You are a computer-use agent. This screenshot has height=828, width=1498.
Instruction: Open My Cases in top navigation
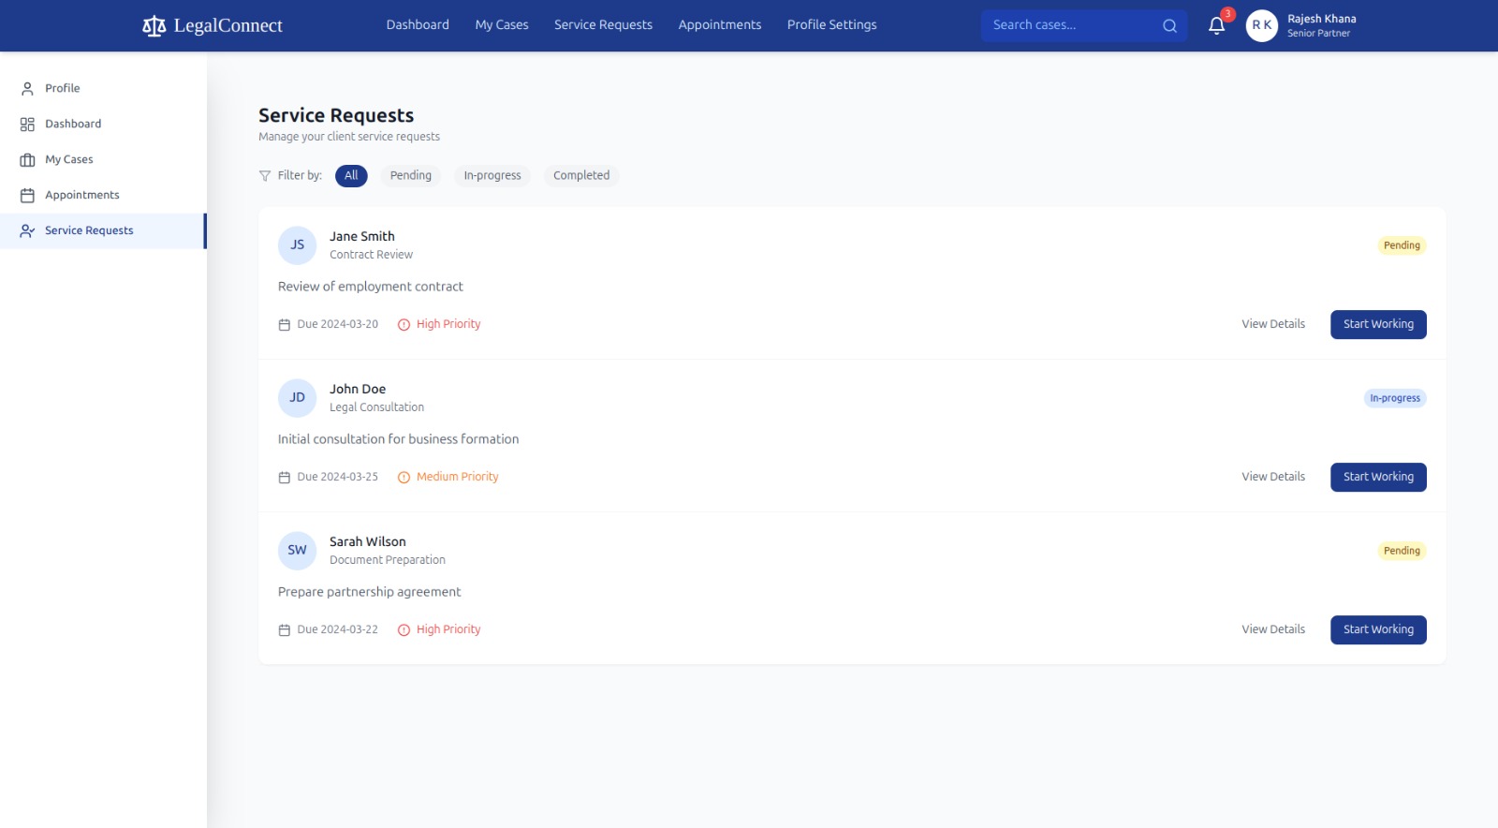click(502, 25)
